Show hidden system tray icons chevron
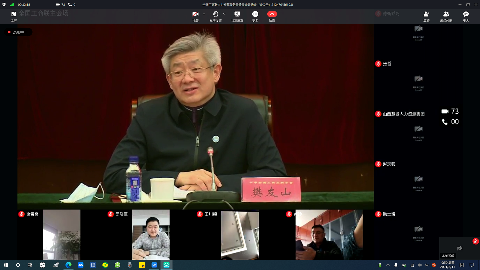Screen dimensions: 480x270 pos(388,265)
